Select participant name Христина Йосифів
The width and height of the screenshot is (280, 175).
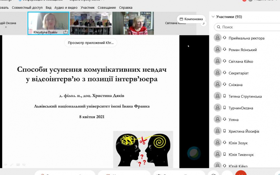[x=244, y=131]
